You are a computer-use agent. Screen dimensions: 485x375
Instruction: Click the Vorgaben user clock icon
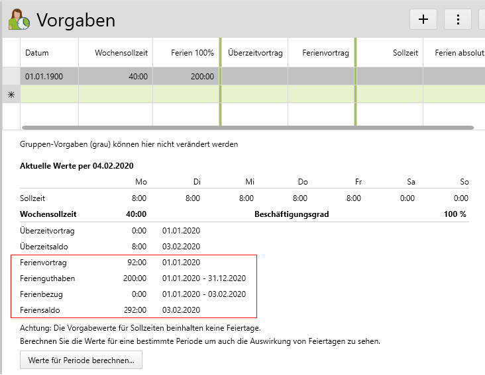pos(18,19)
